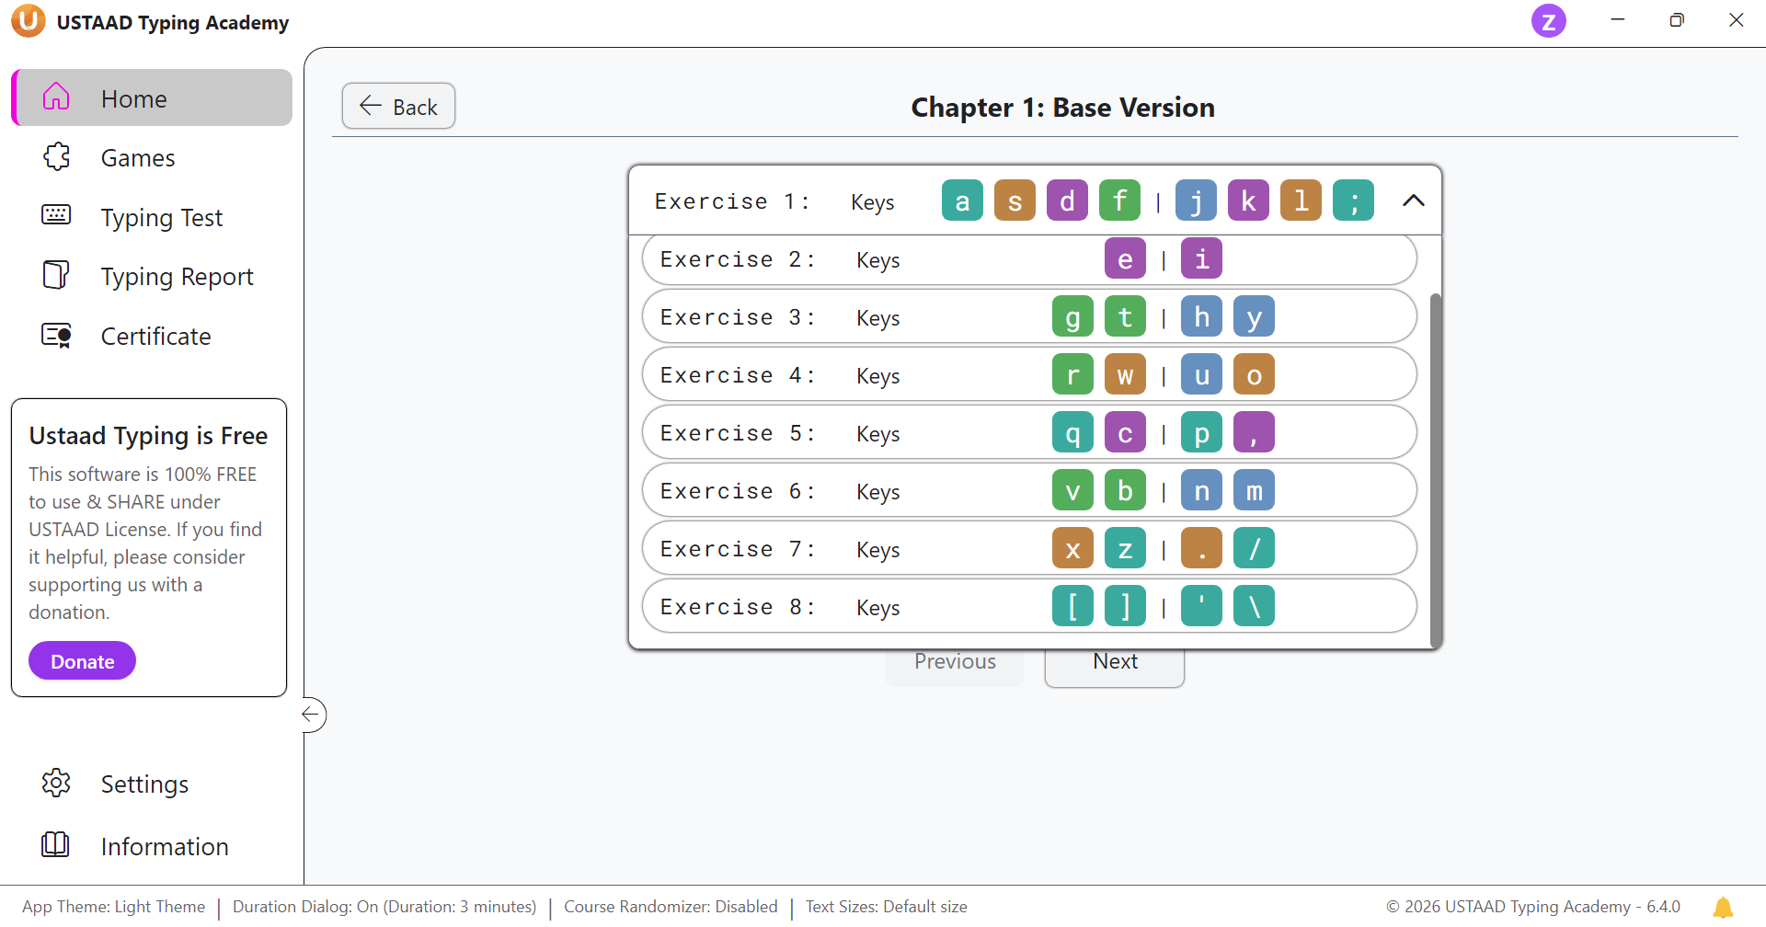
Task: Select Exercise 2 with keys e, i
Action: click(x=1028, y=260)
